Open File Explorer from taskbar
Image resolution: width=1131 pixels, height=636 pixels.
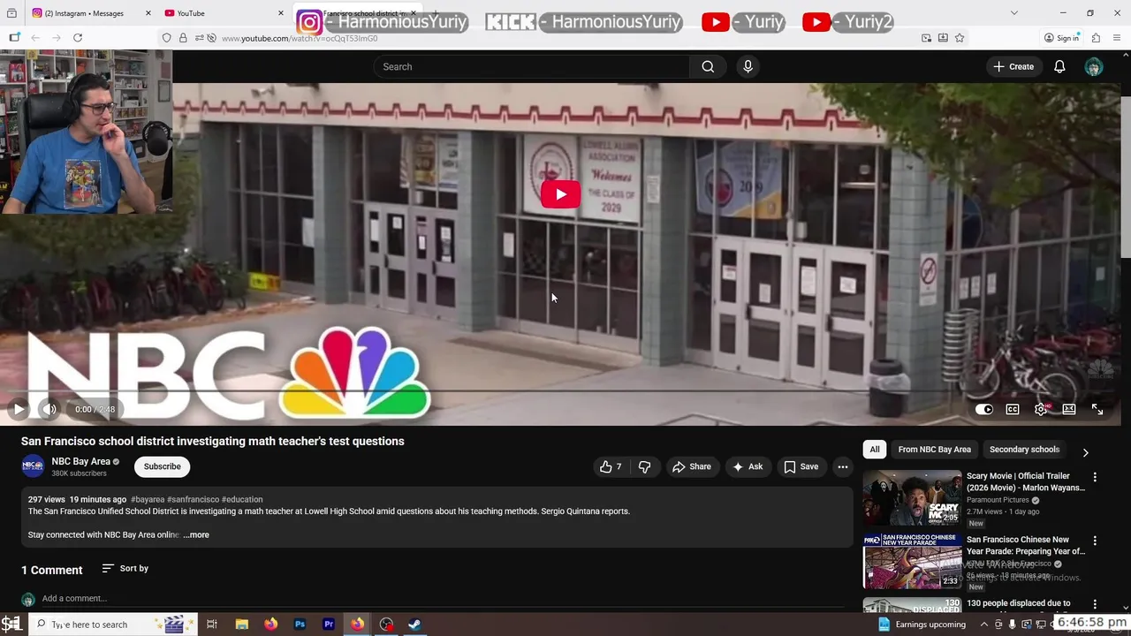242,625
